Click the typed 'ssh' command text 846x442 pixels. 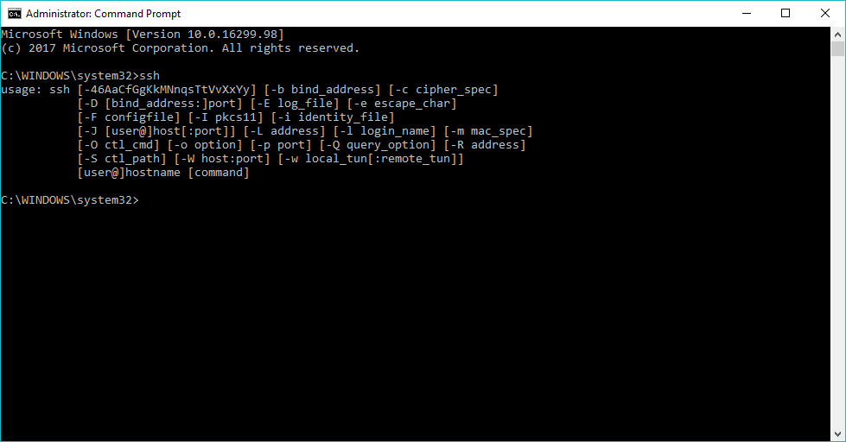[x=149, y=76]
